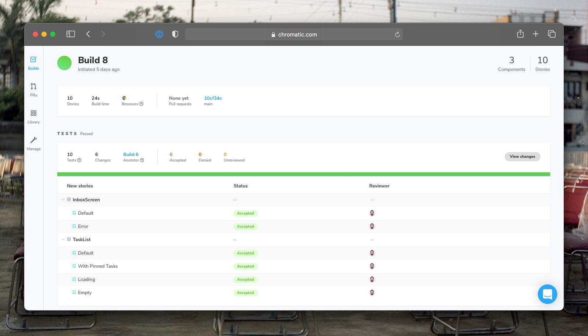588x336 pixels.
Task: Open commit 10cf34c link
Action: (x=213, y=98)
